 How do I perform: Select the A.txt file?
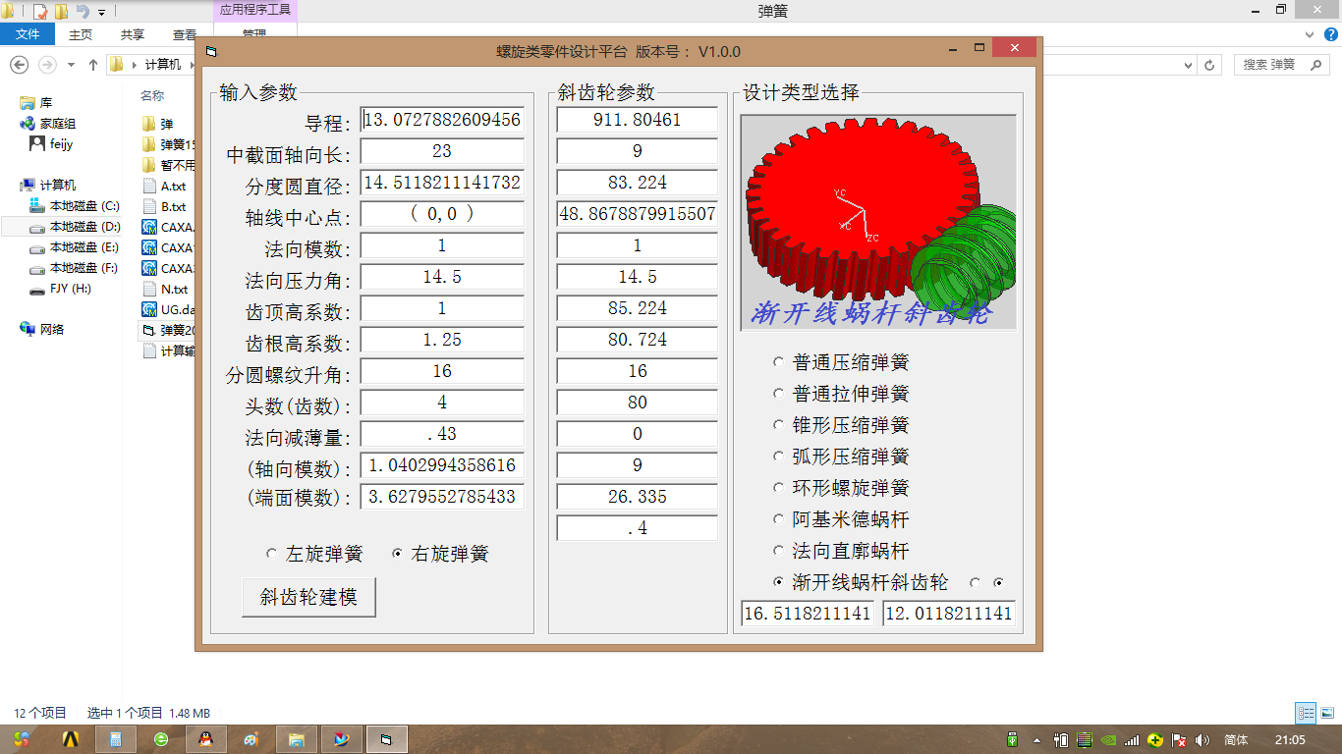[164, 186]
